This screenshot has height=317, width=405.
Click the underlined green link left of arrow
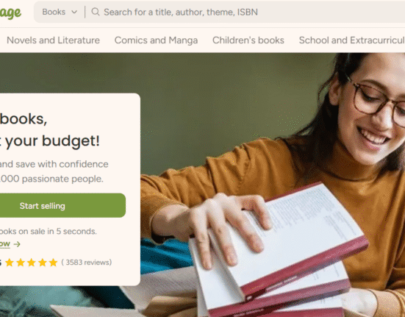pyautogui.click(x=5, y=244)
